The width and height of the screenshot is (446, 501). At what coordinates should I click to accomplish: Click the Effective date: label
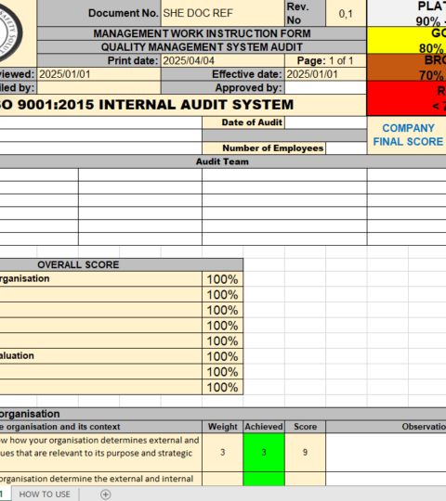click(223, 74)
